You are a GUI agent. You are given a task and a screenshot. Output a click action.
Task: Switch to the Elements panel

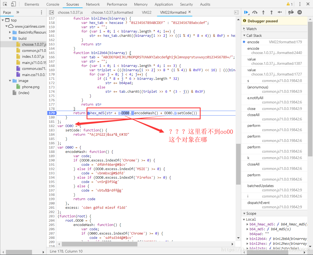(32, 4)
